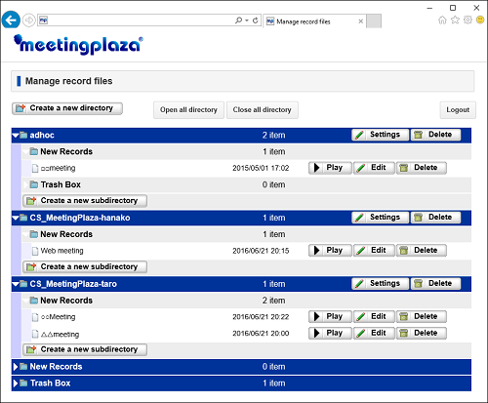The image size is (488, 403).
Task: Play the 2016/06/21 20:22 recording
Action: 330,316
